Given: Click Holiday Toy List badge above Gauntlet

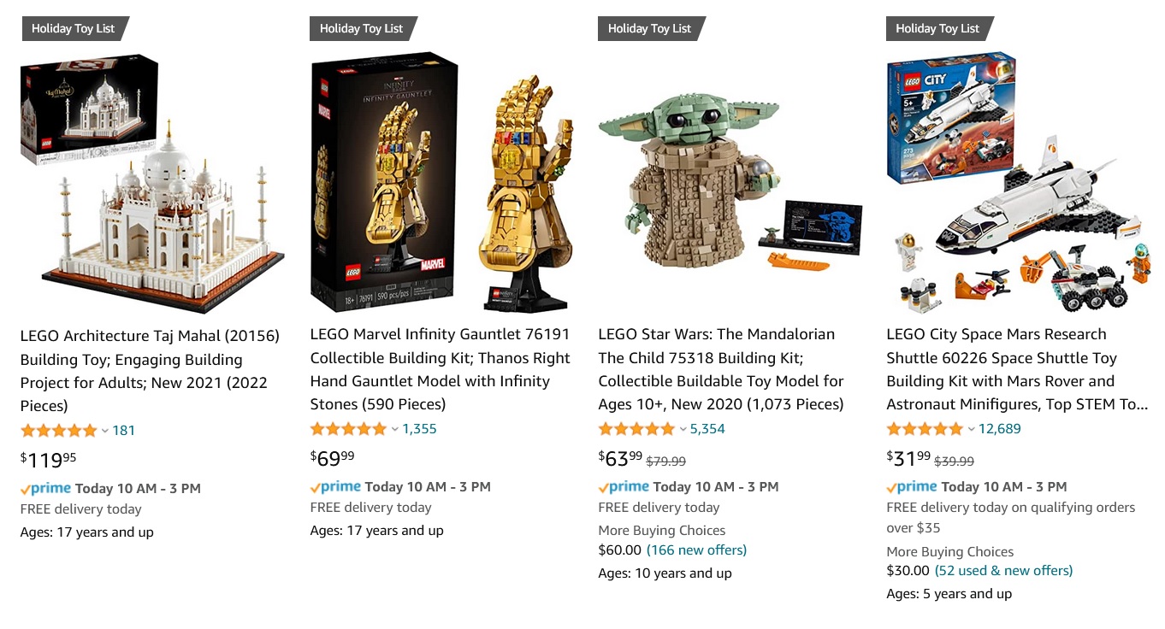Looking at the screenshot, I should (x=364, y=28).
